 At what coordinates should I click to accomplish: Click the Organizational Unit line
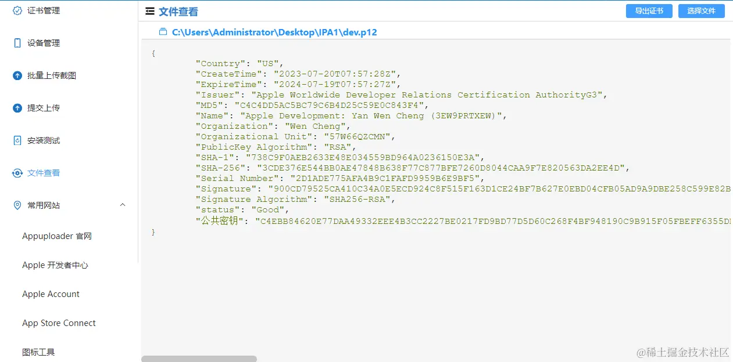pos(295,137)
